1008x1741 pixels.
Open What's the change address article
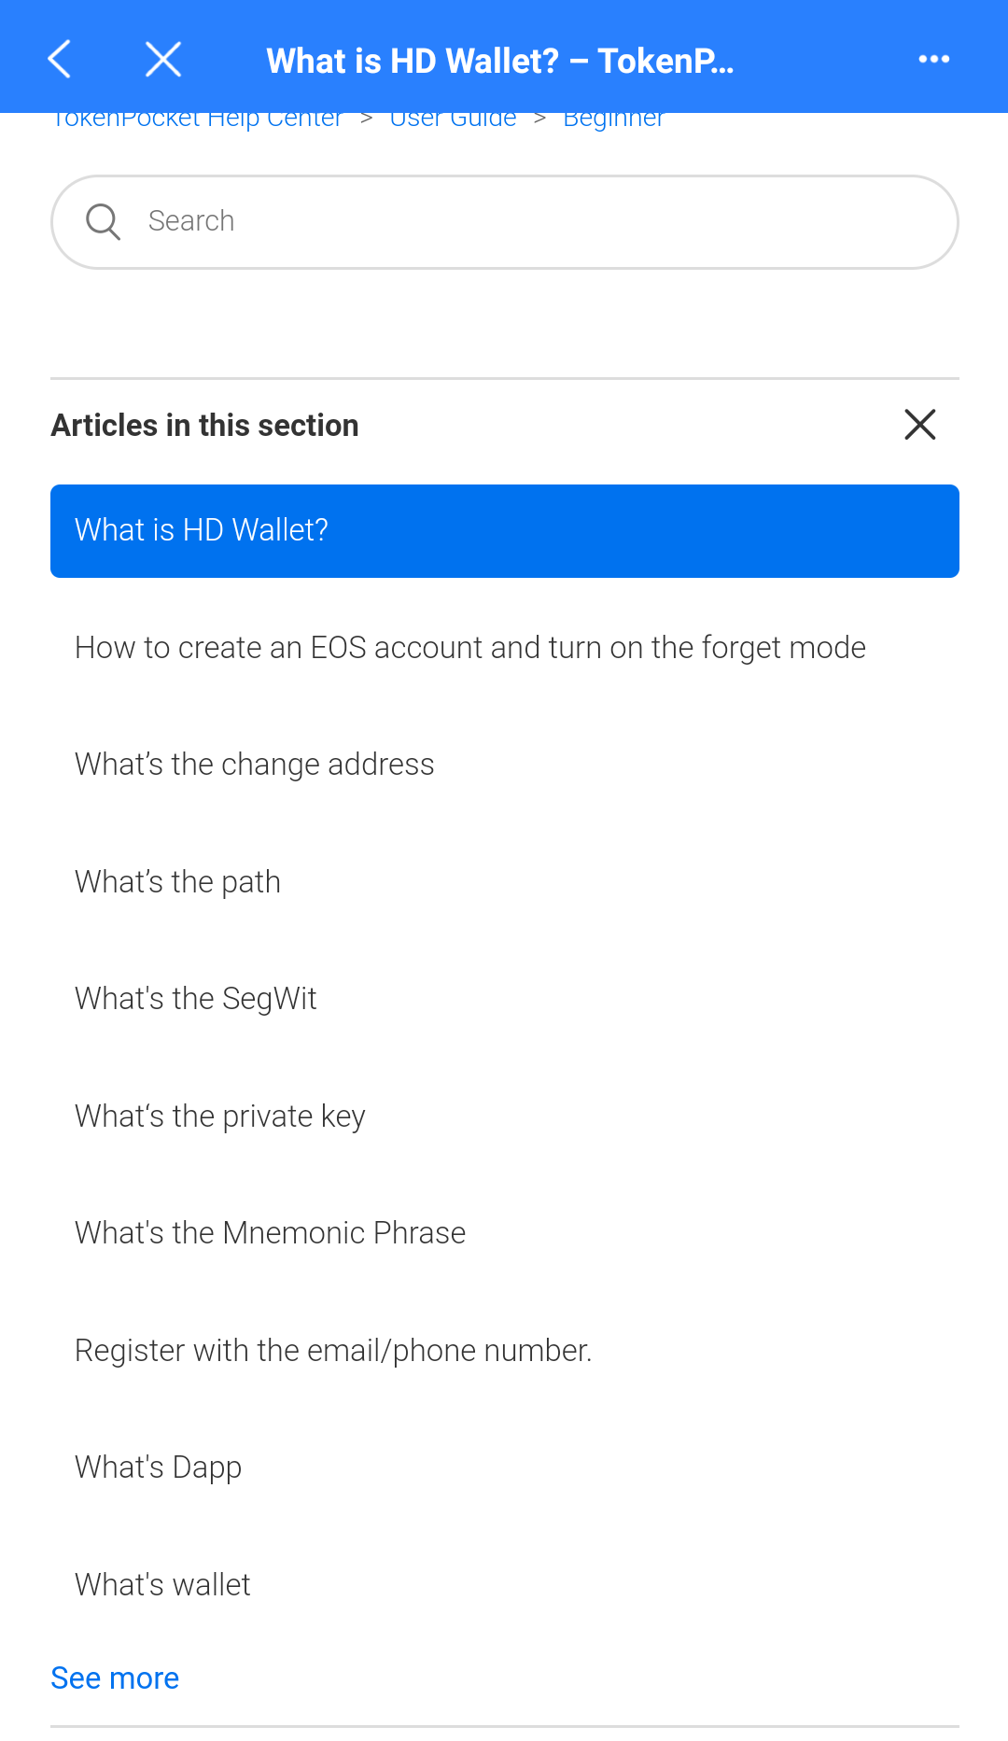[255, 765]
